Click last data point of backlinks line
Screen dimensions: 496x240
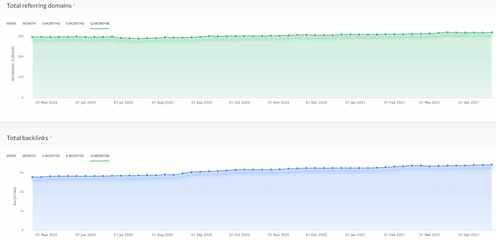pos(491,165)
